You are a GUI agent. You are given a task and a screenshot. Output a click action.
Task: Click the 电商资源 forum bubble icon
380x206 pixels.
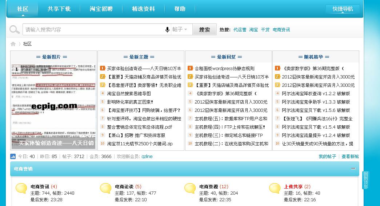coord(190,189)
